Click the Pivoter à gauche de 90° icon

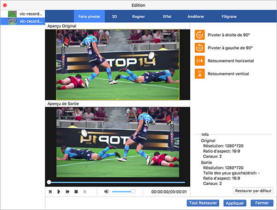coord(199,48)
